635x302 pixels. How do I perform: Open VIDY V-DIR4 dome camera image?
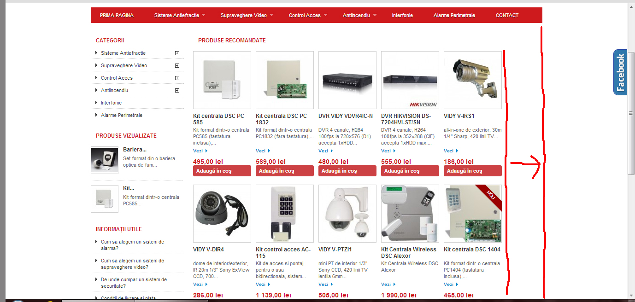(x=222, y=214)
